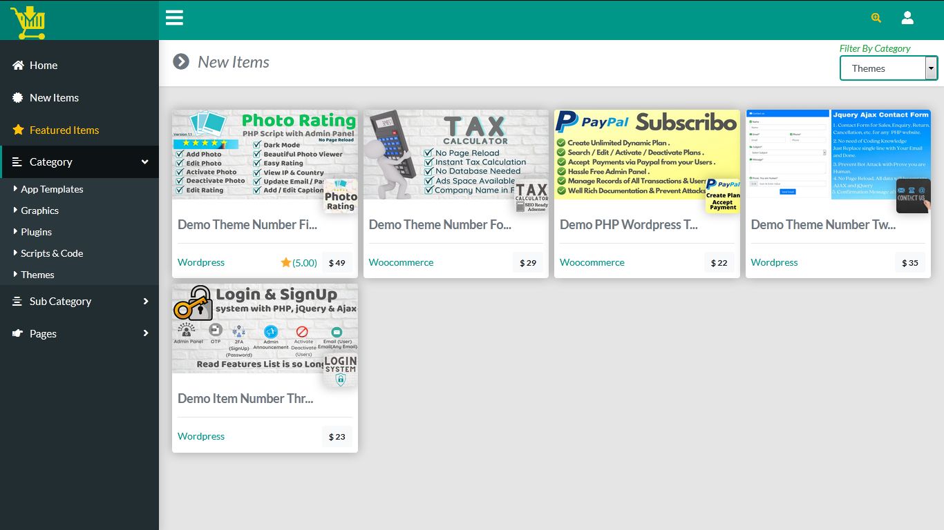
Task: Open Photo Rating item thumbnail
Action: tap(265, 155)
